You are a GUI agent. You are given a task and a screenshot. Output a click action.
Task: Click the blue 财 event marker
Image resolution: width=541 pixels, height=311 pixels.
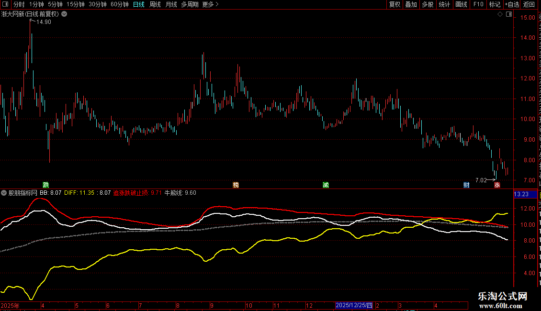466,185
